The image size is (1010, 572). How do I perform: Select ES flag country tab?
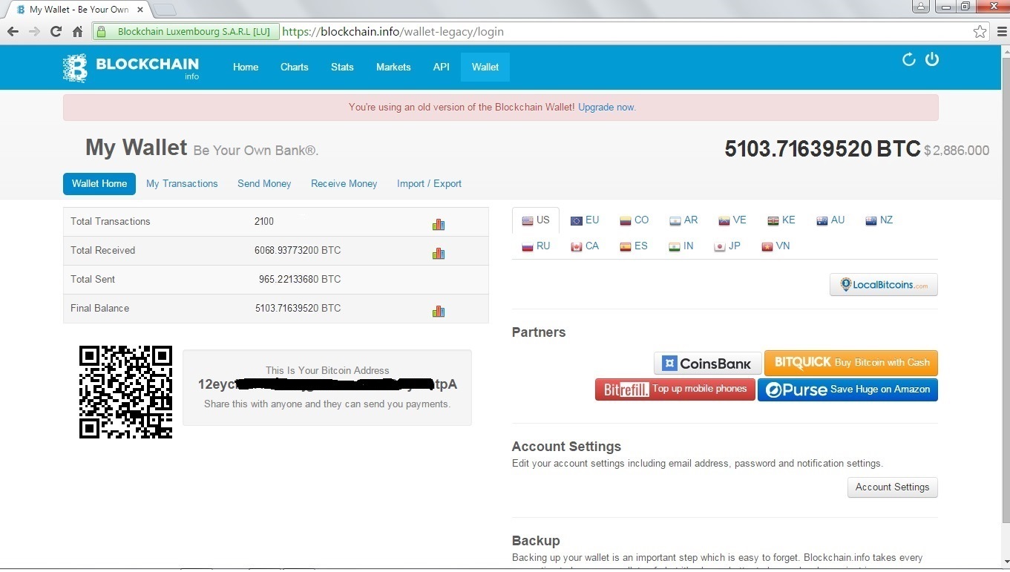(x=634, y=246)
